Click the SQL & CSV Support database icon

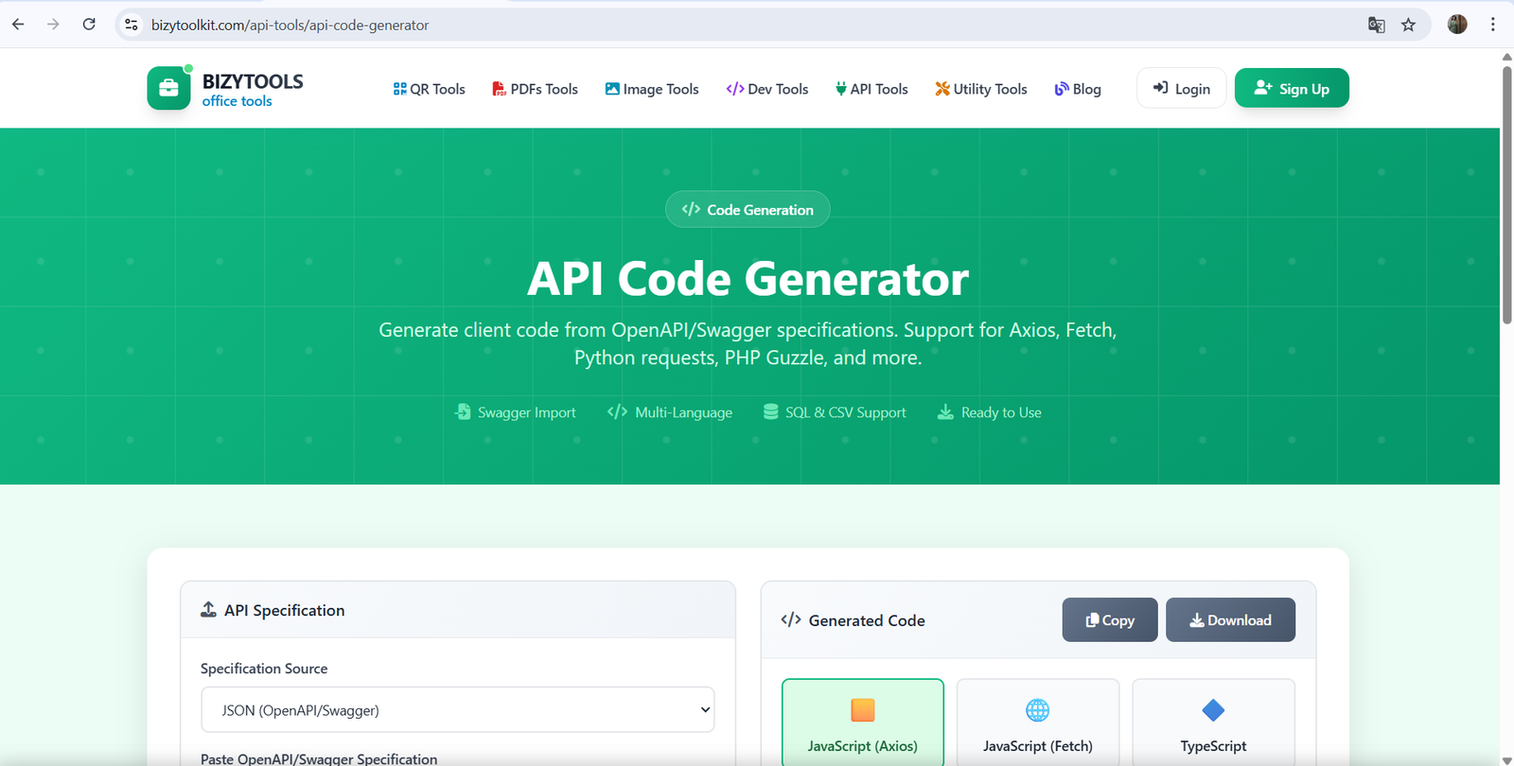771,411
